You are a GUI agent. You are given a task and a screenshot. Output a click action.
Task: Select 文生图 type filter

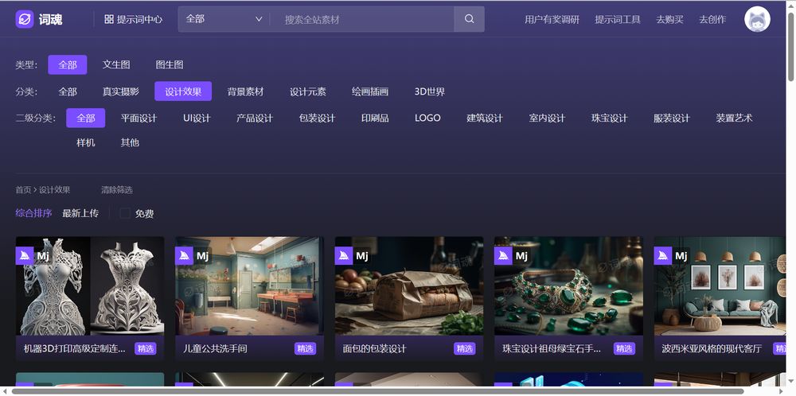pos(116,65)
